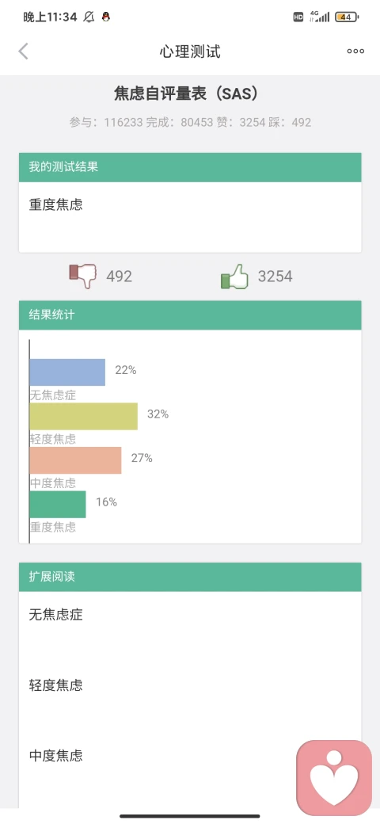The height and width of the screenshot is (824, 380).
Task: Tap the thumbs-down dislike icon
Action: pyautogui.click(x=83, y=276)
